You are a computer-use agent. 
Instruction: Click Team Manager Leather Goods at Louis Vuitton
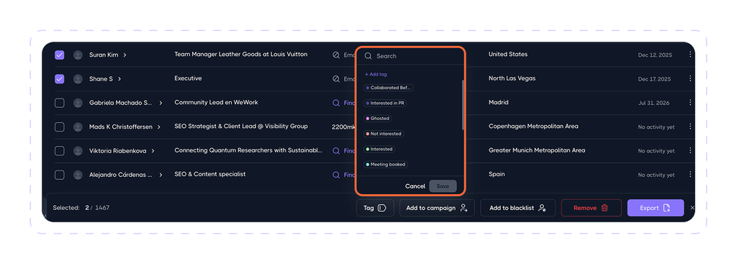tap(240, 55)
